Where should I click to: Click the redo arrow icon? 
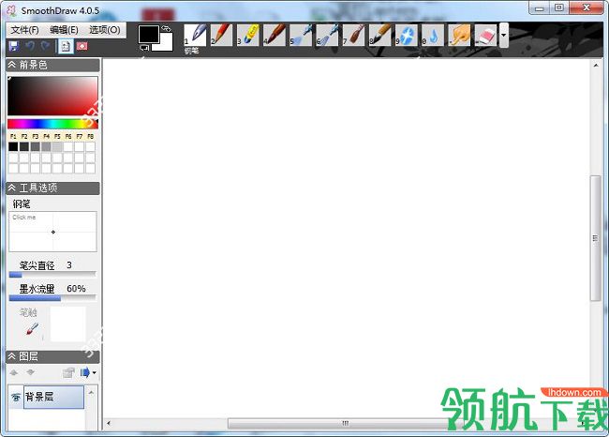(x=46, y=46)
